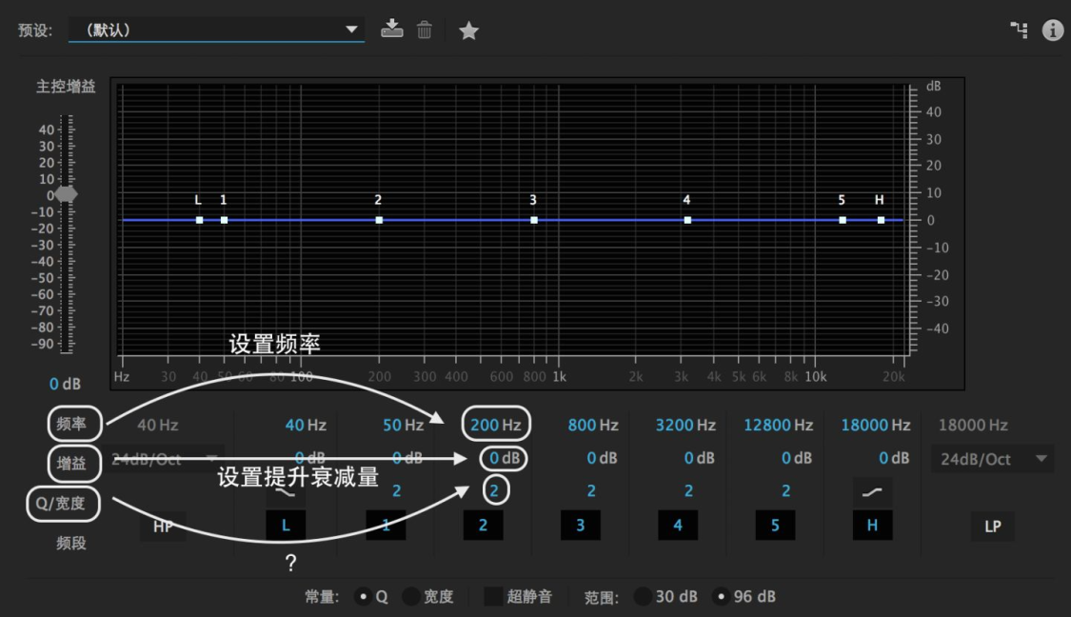1071x617 pixels.
Task: Expand the left 24dB/Oct slope dropdown
Action: click(163, 459)
